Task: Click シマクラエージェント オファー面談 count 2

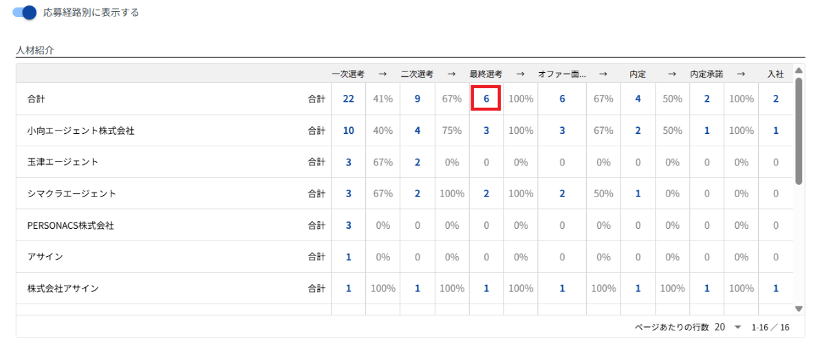Action: pos(562,194)
